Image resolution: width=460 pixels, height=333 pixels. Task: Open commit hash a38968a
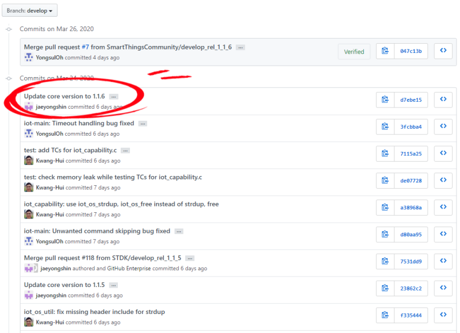click(411, 208)
